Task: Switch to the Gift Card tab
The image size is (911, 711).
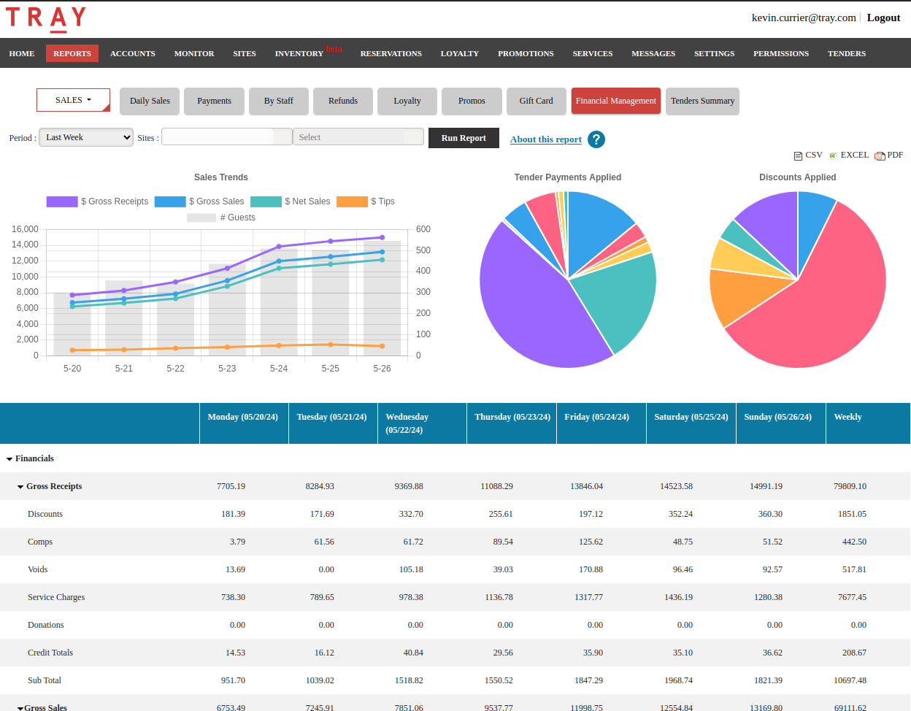Action: pyautogui.click(x=536, y=101)
